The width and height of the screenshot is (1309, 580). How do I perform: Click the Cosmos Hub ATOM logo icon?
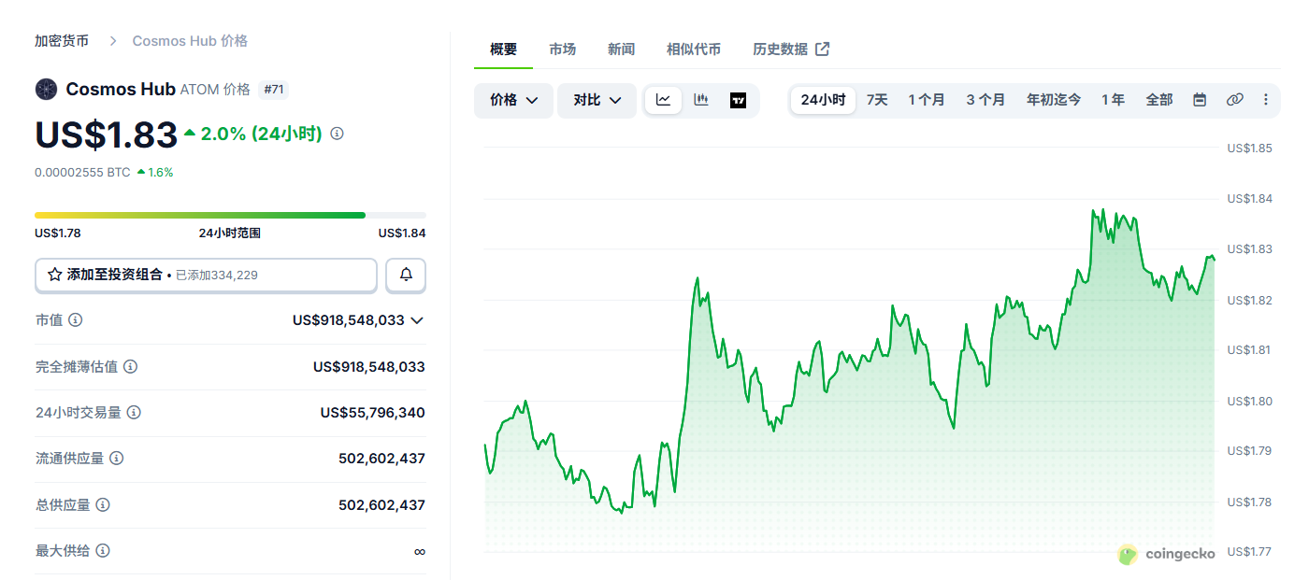click(x=46, y=90)
